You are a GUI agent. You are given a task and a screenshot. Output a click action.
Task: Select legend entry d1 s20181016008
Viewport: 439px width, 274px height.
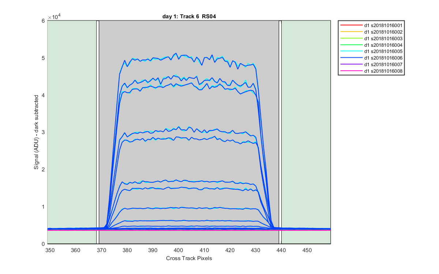(x=372, y=71)
